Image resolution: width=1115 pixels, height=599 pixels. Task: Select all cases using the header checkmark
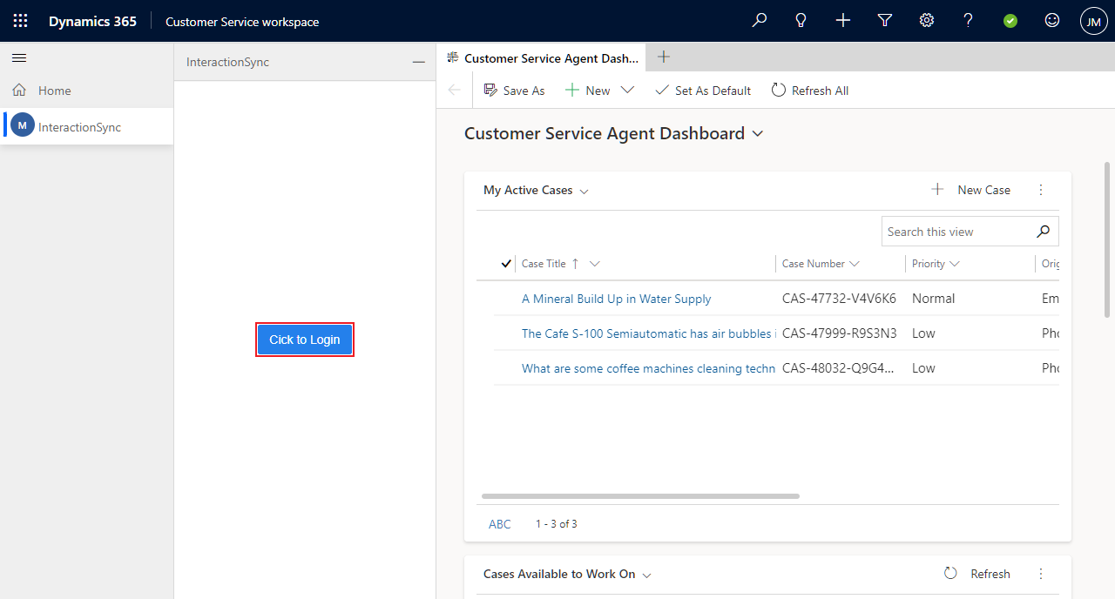(x=506, y=263)
